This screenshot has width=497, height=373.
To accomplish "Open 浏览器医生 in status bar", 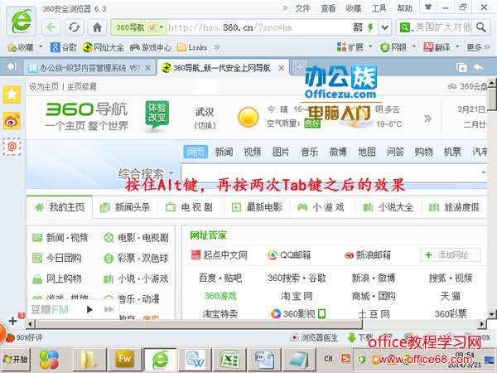I will [x=314, y=338].
